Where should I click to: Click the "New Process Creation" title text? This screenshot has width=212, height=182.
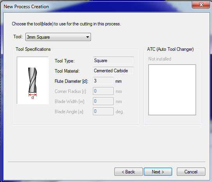(26, 7)
